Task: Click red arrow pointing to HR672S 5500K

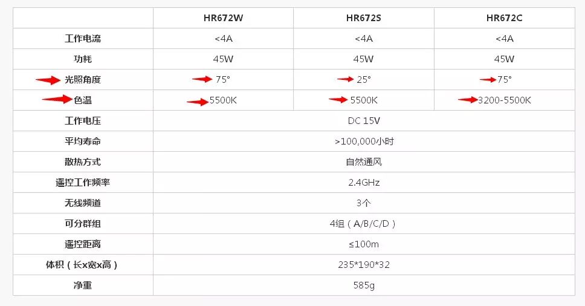Action: tap(338, 100)
